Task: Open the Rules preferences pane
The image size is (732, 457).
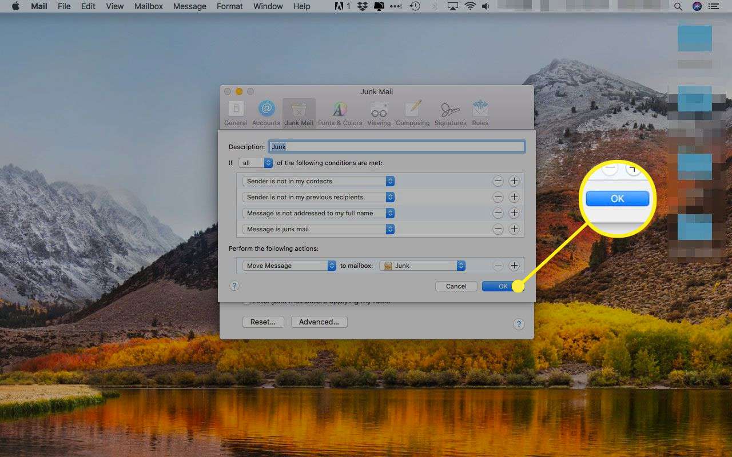Action: [480, 113]
